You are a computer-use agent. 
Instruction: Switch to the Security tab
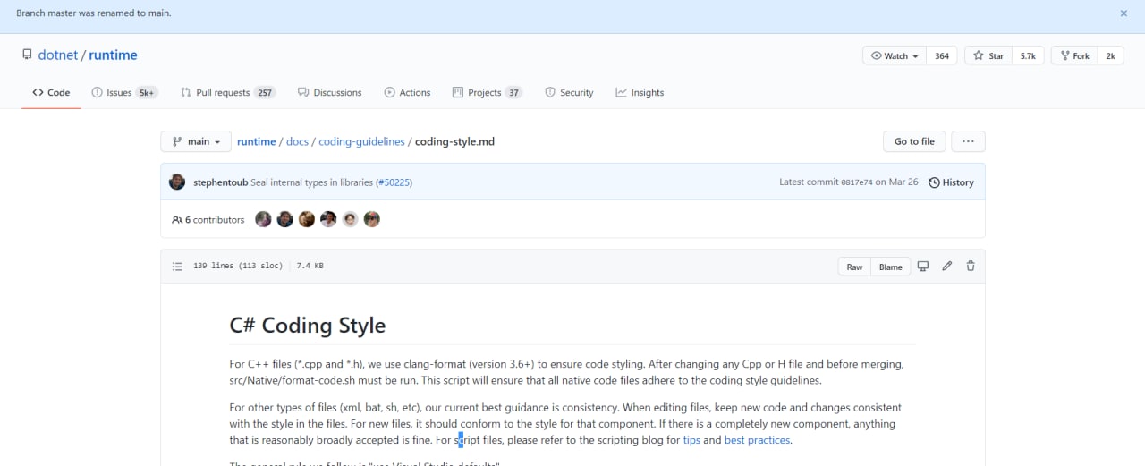click(569, 92)
